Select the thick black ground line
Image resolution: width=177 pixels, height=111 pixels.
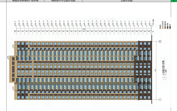tap(152, 69)
